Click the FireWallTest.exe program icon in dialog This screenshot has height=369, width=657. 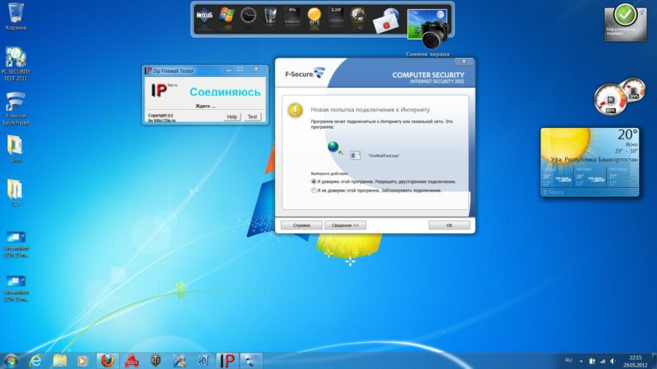click(x=355, y=155)
